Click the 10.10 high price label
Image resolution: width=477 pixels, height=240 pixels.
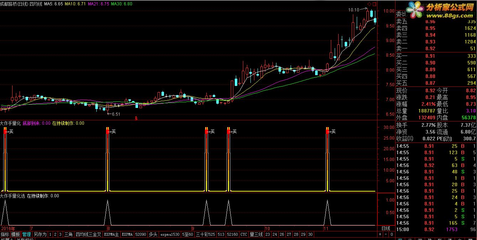354,10
